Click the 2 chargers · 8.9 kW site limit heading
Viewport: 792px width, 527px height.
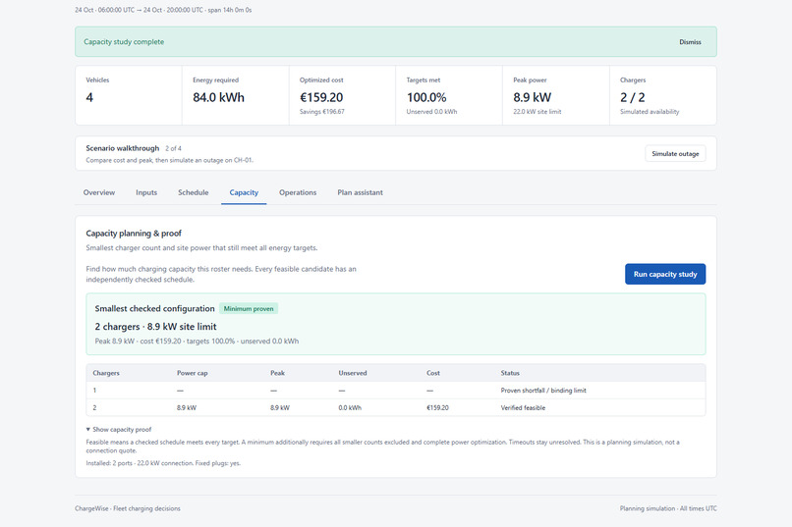coord(155,327)
